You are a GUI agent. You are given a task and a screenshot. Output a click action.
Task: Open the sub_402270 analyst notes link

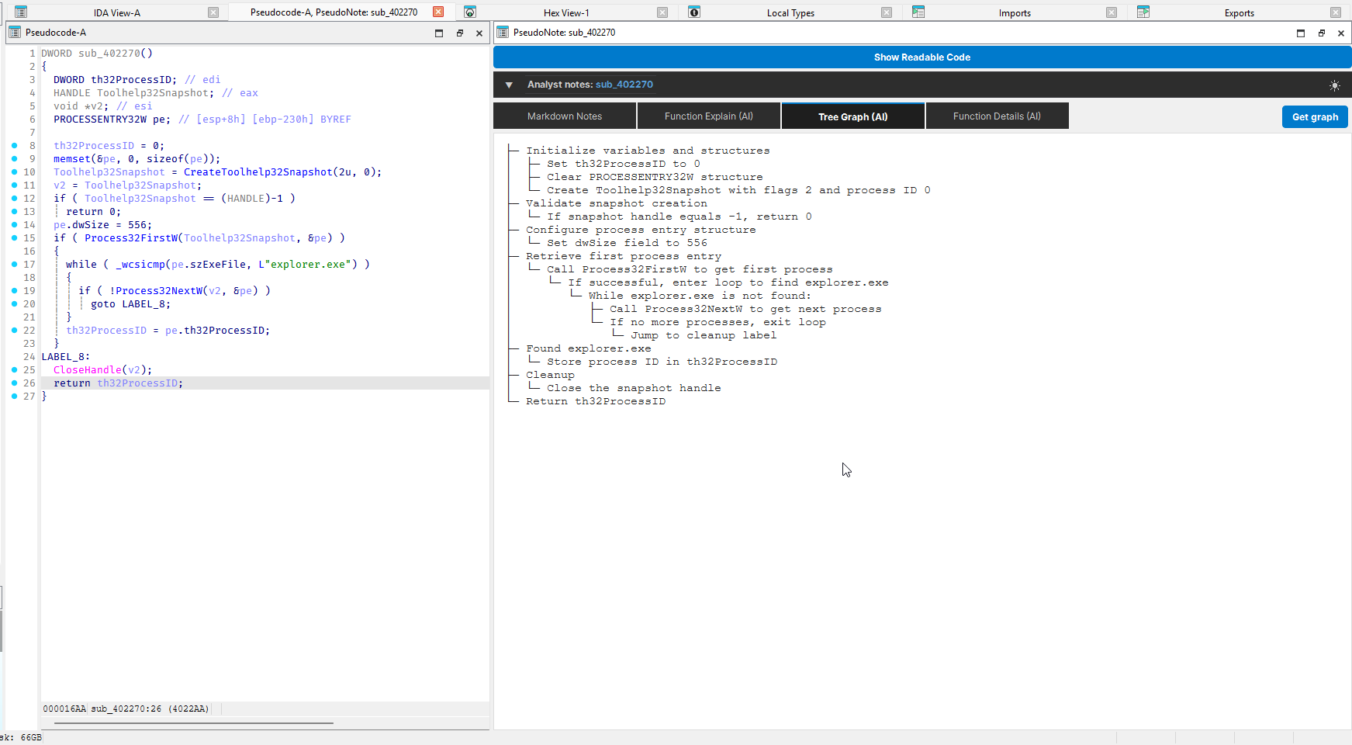coord(624,85)
